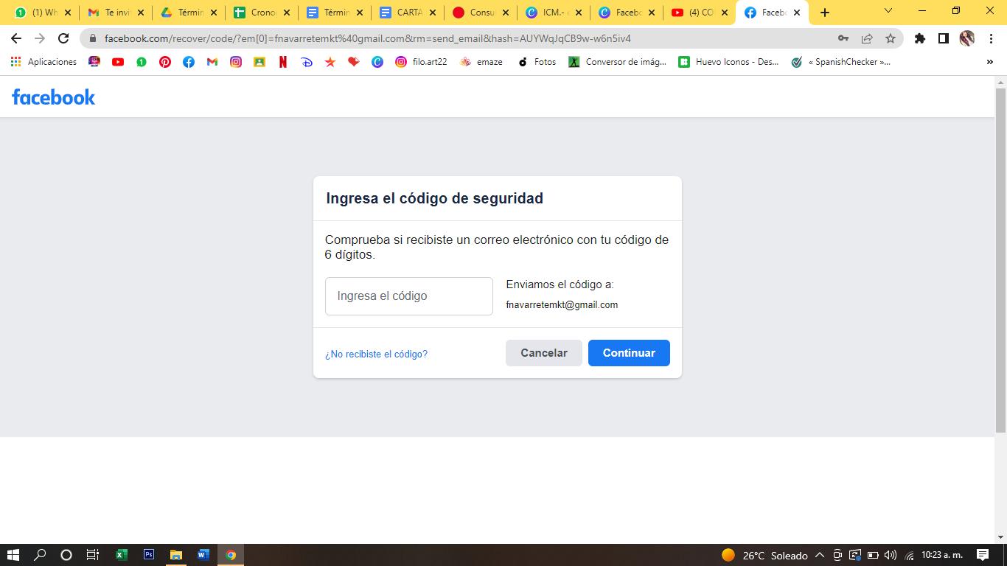The image size is (1007, 566).
Task: Open Word from the taskbar
Action: coord(203,555)
